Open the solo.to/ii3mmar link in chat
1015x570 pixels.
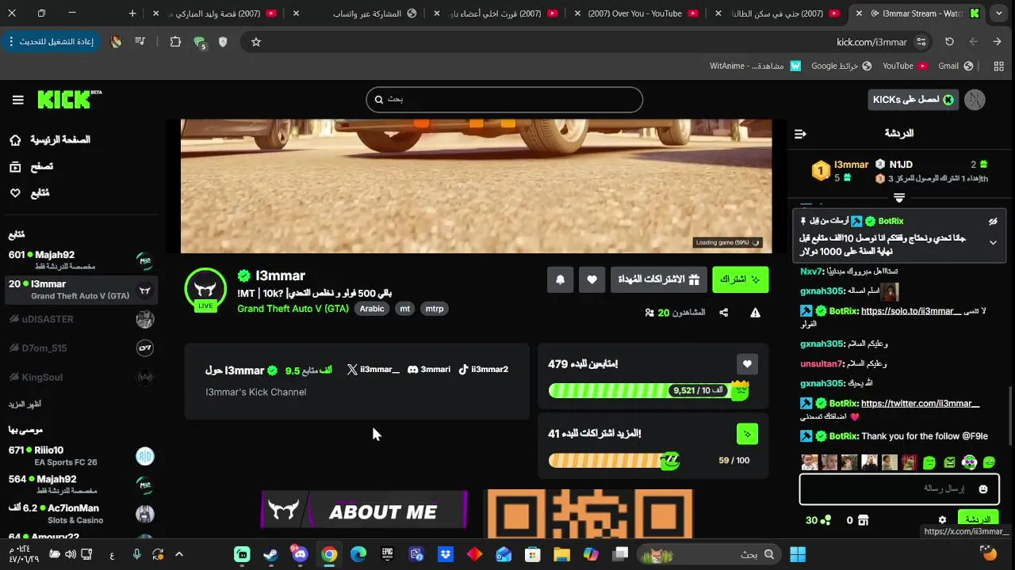[910, 311]
